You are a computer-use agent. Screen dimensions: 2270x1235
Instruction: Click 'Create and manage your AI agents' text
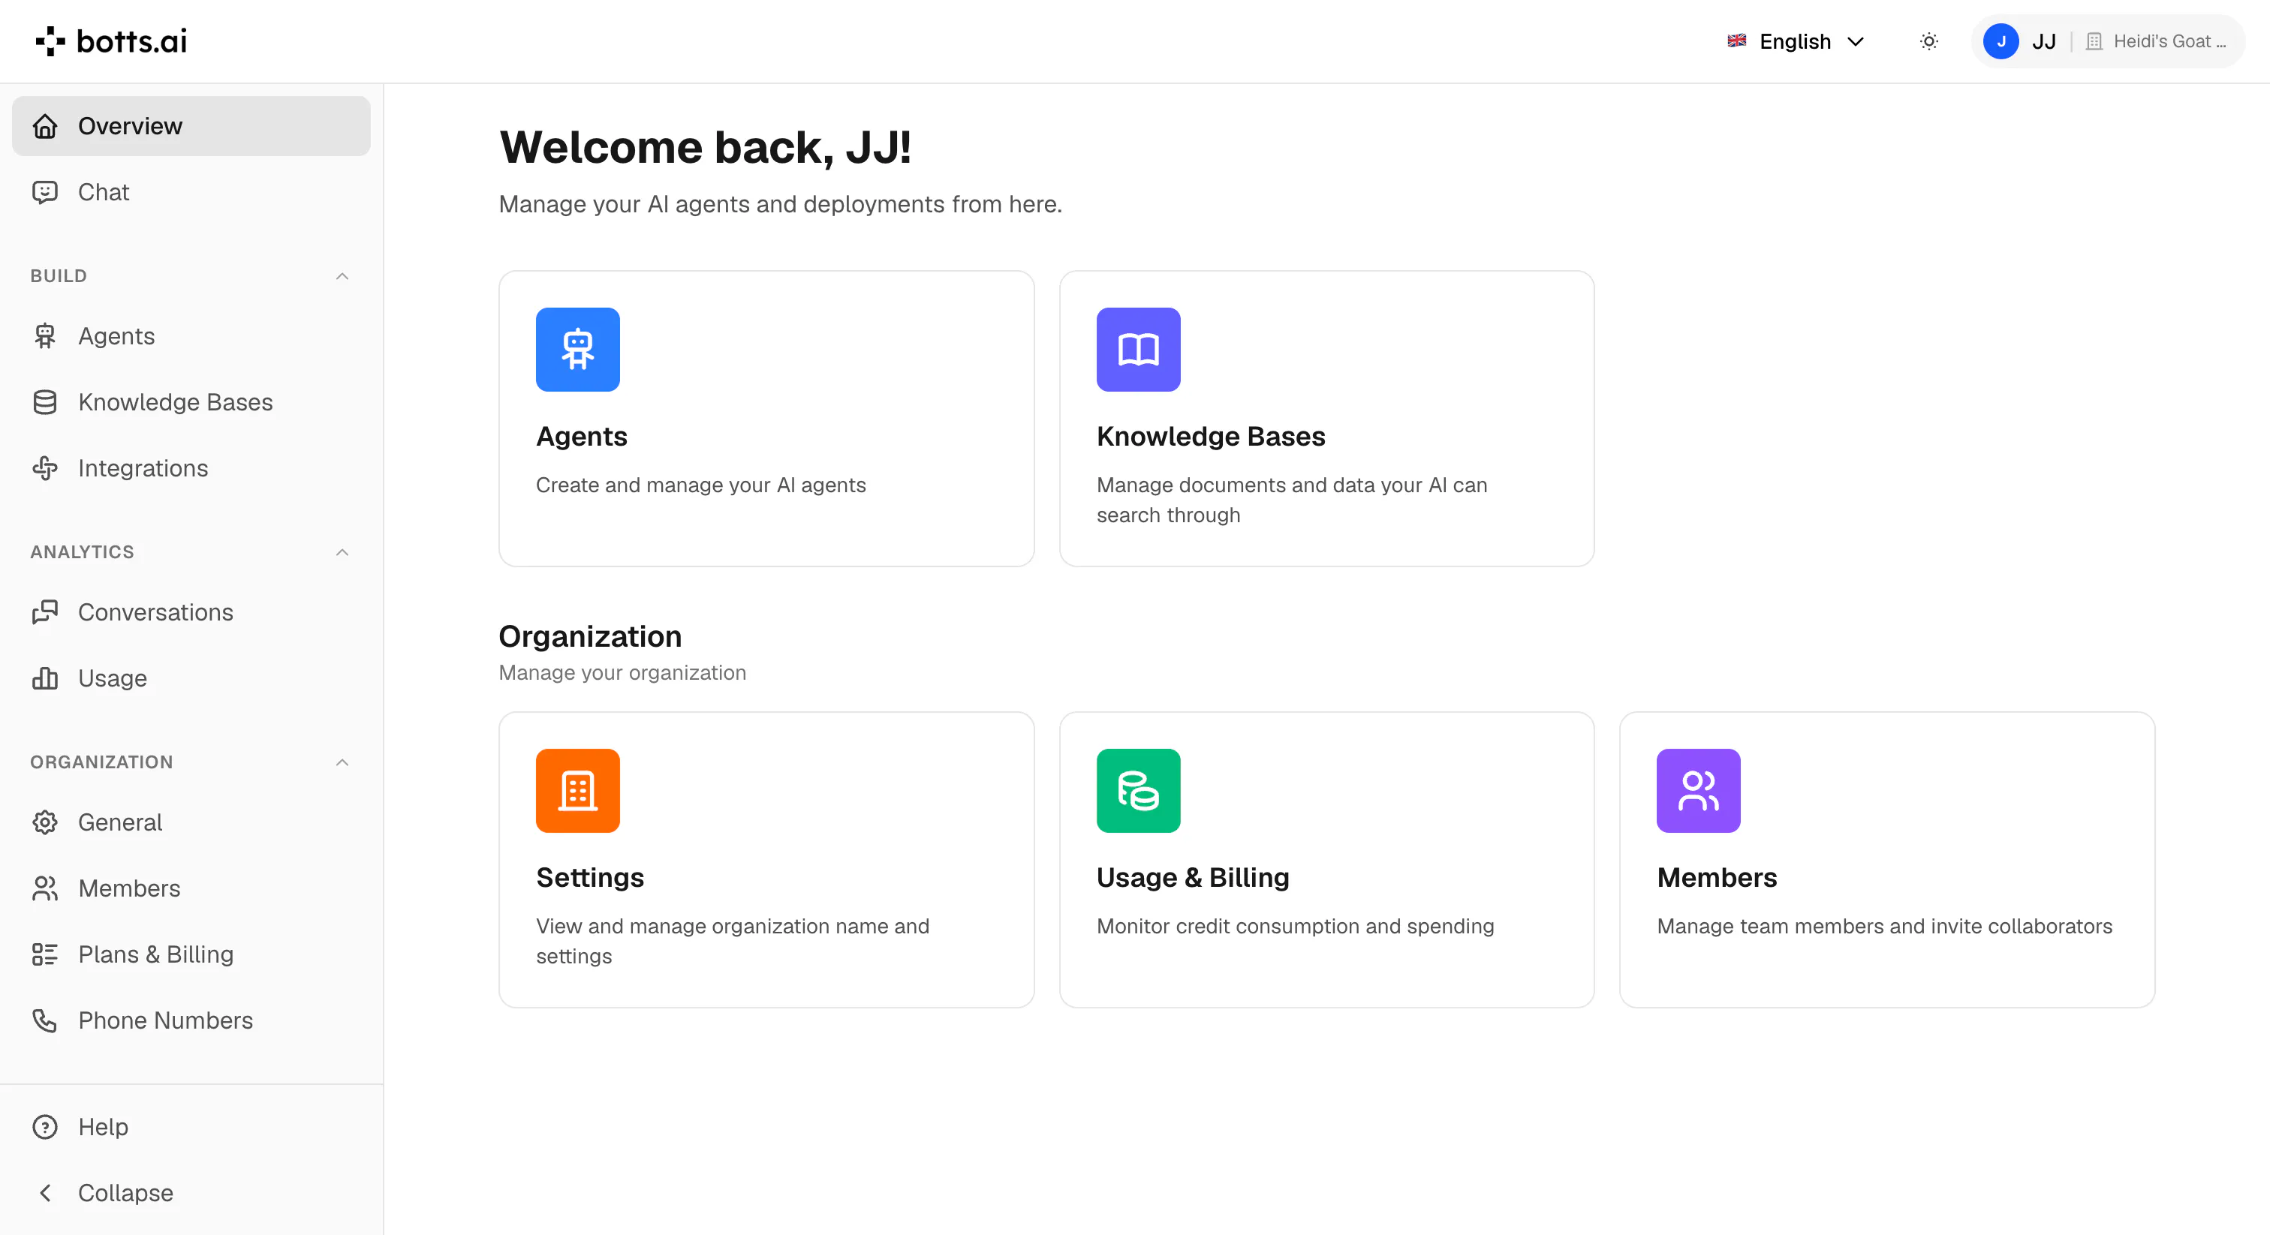pyautogui.click(x=700, y=485)
